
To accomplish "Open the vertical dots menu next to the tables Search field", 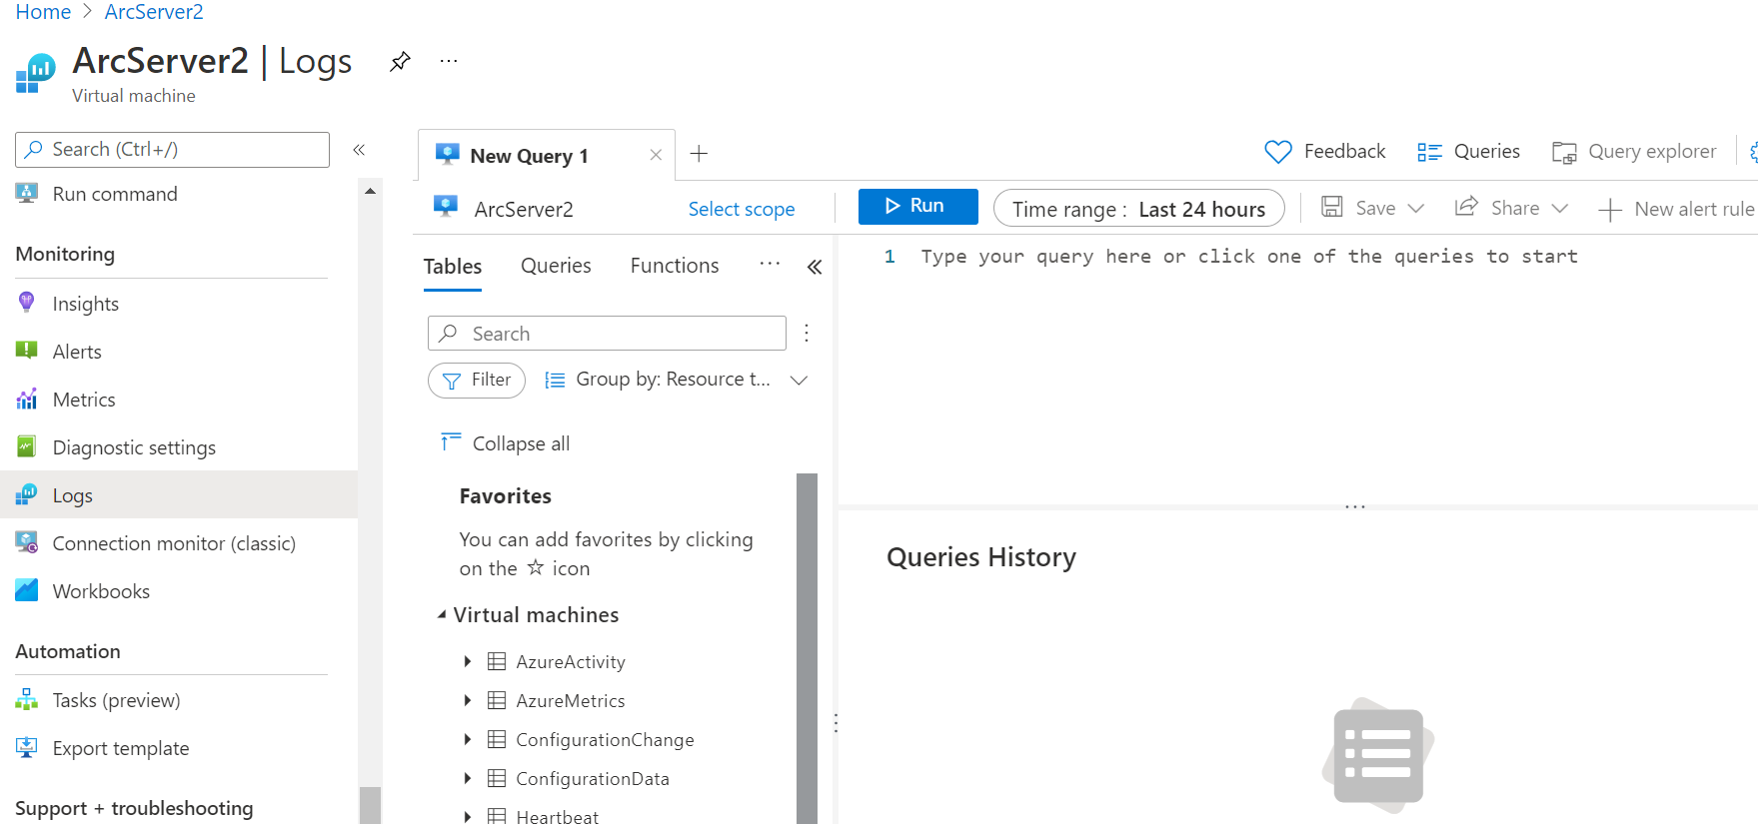I will (807, 333).
